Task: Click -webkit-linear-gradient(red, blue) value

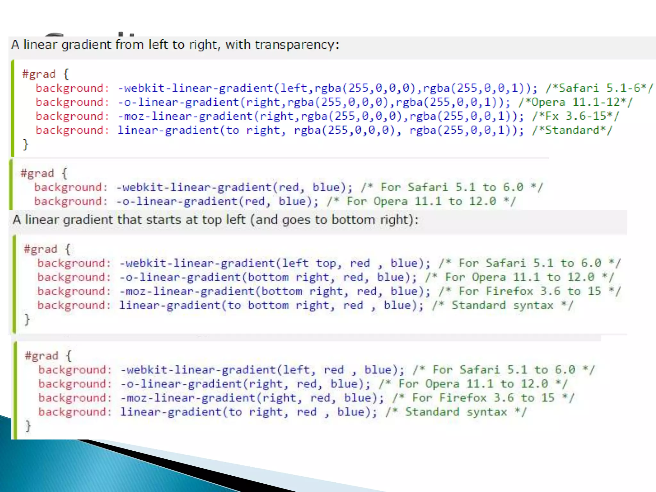Action: coord(234,187)
